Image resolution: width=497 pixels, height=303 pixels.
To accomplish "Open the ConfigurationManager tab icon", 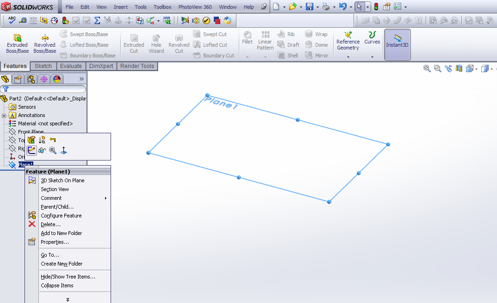I will pyautogui.click(x=31, y=79).
